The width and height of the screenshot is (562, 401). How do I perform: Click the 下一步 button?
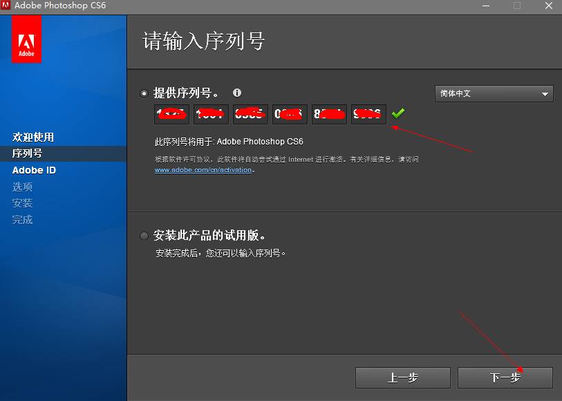505,377
